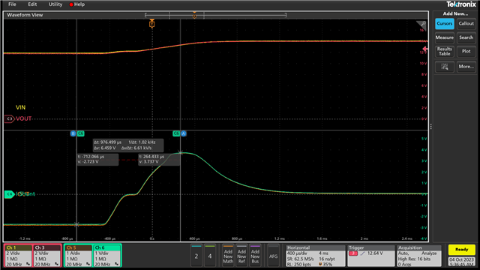Open the Acquisition settings badge
480x270 pixels.
click(419, 256)
